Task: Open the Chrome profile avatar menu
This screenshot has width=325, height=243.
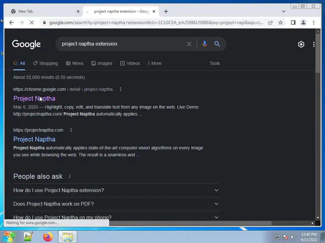Action: pos(303,22)
